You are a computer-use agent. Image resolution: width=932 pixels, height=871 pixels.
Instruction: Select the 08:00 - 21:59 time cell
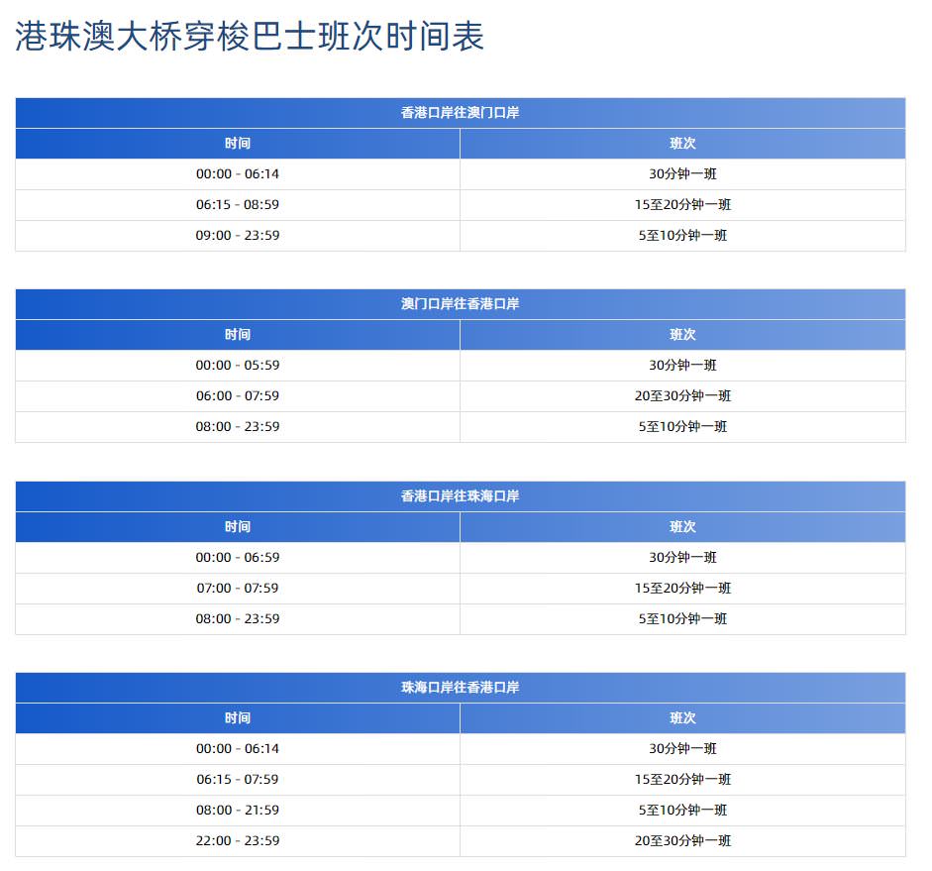coord(238,811)
